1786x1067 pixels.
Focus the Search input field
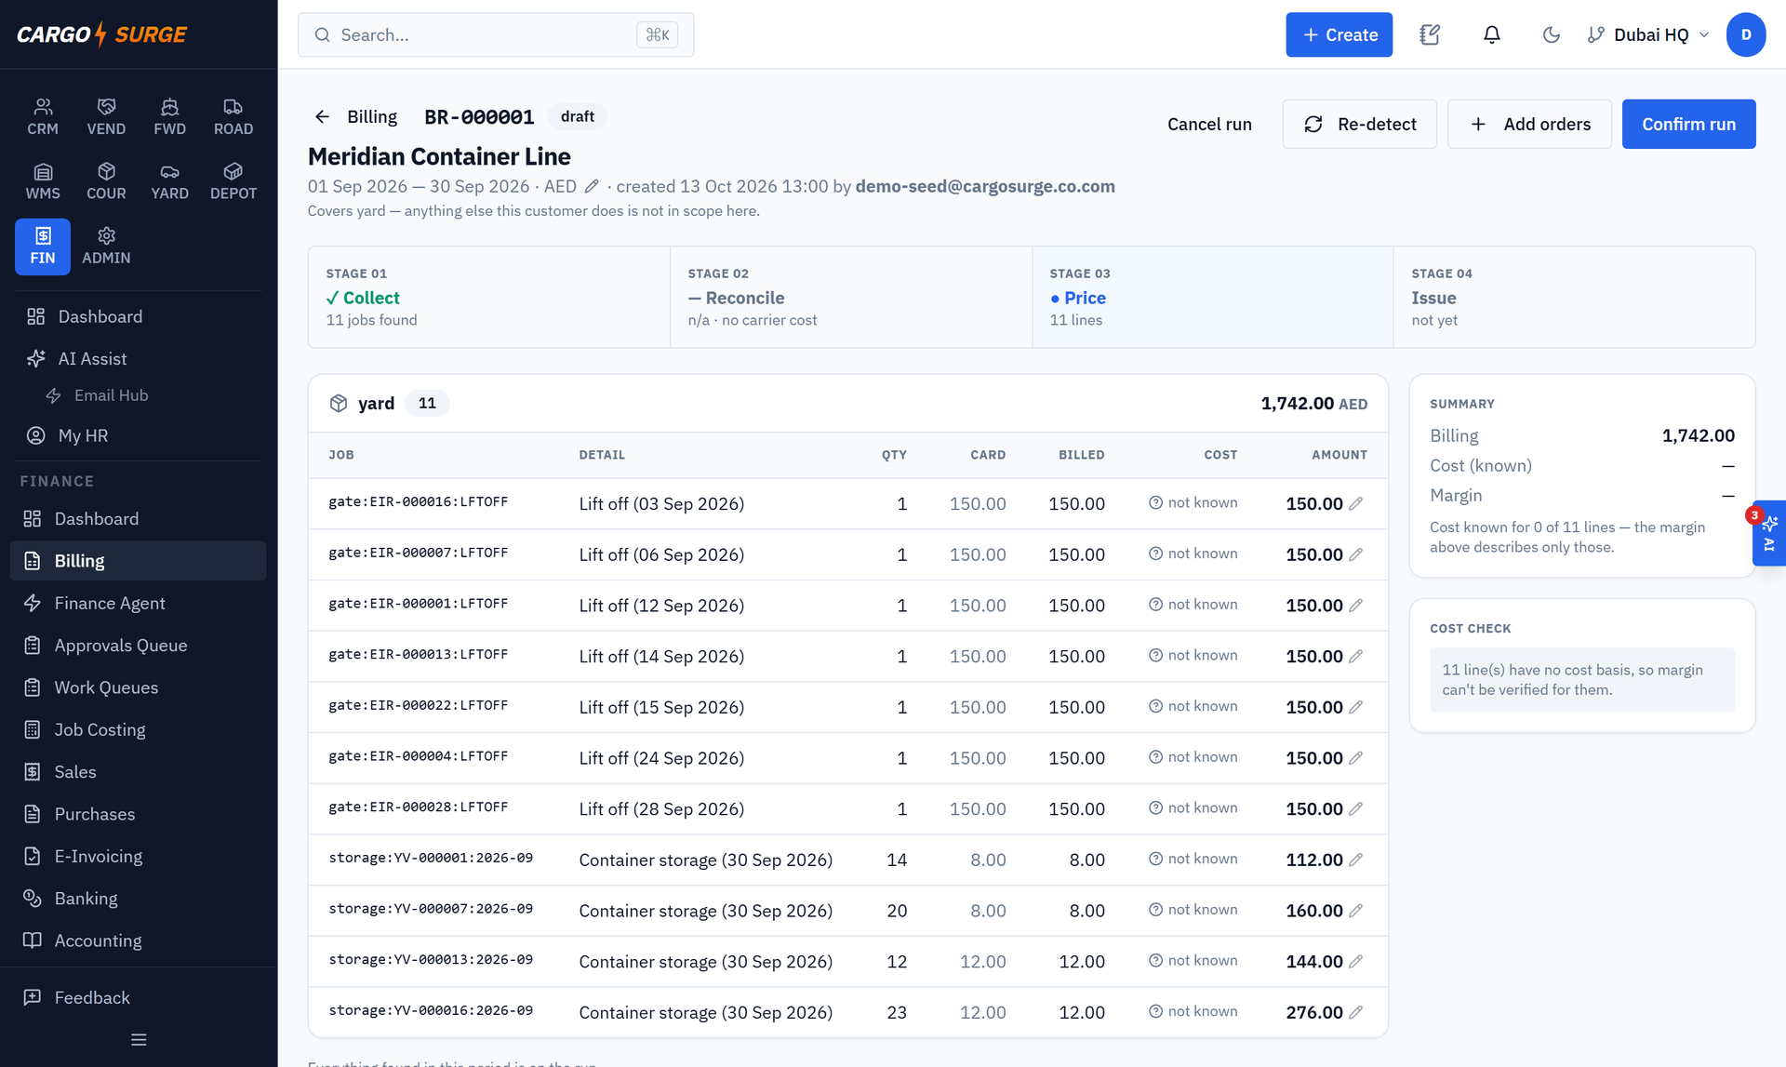click(496, 34)
